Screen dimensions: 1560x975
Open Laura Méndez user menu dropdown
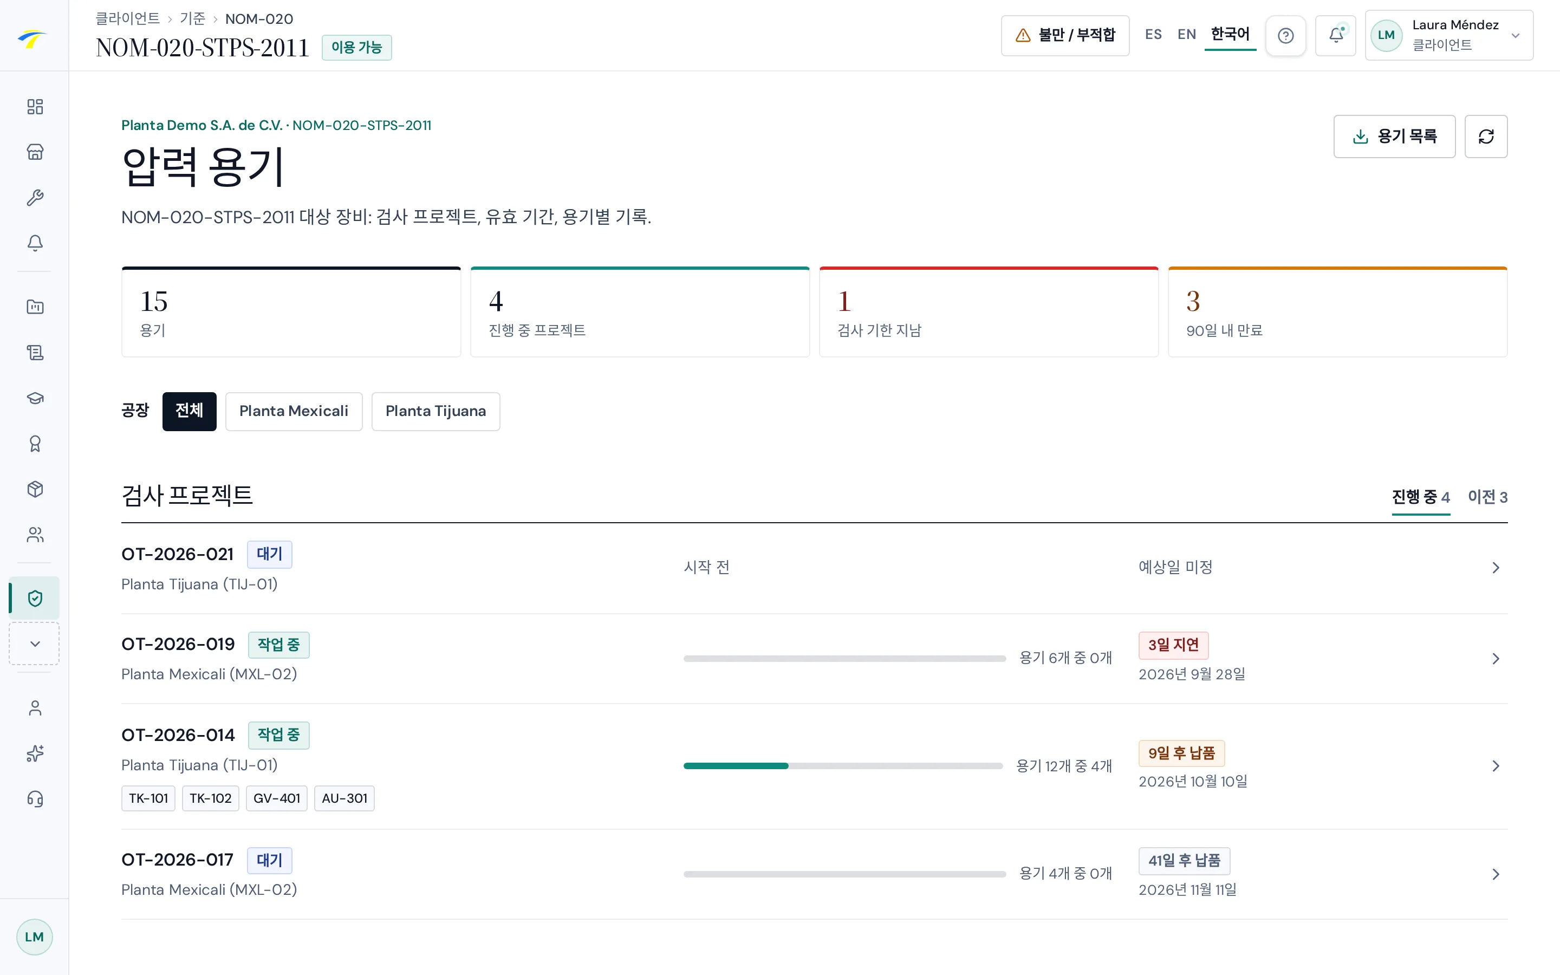1448,35
